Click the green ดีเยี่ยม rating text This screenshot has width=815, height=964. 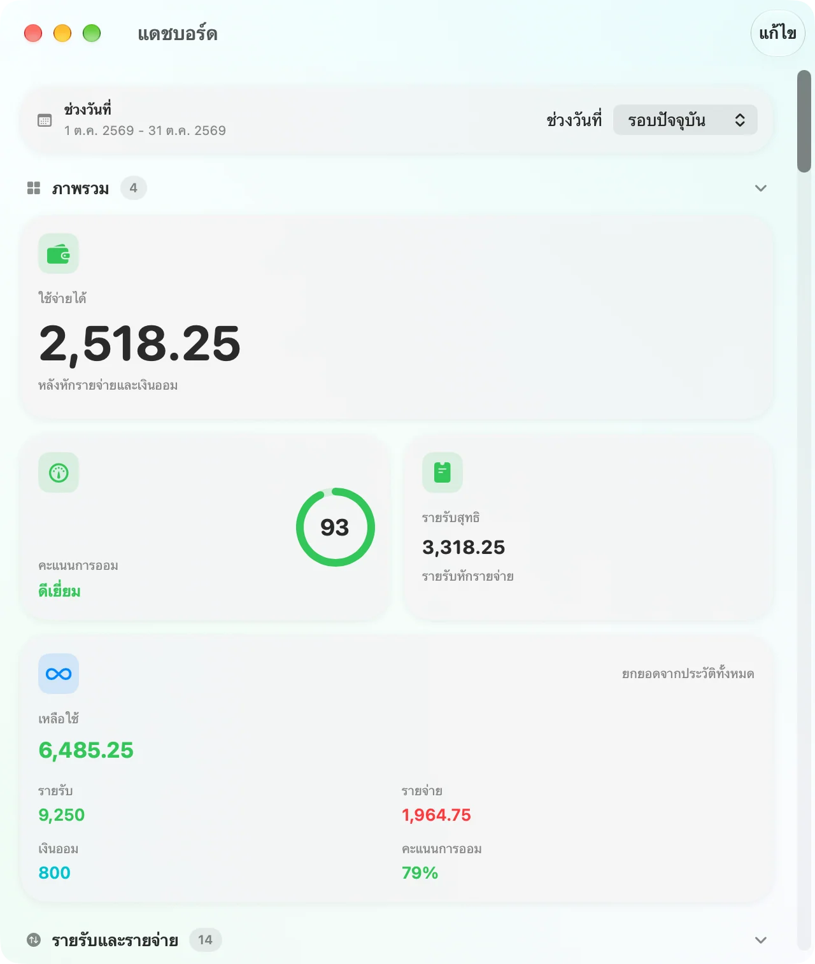[x=59, y=592]
